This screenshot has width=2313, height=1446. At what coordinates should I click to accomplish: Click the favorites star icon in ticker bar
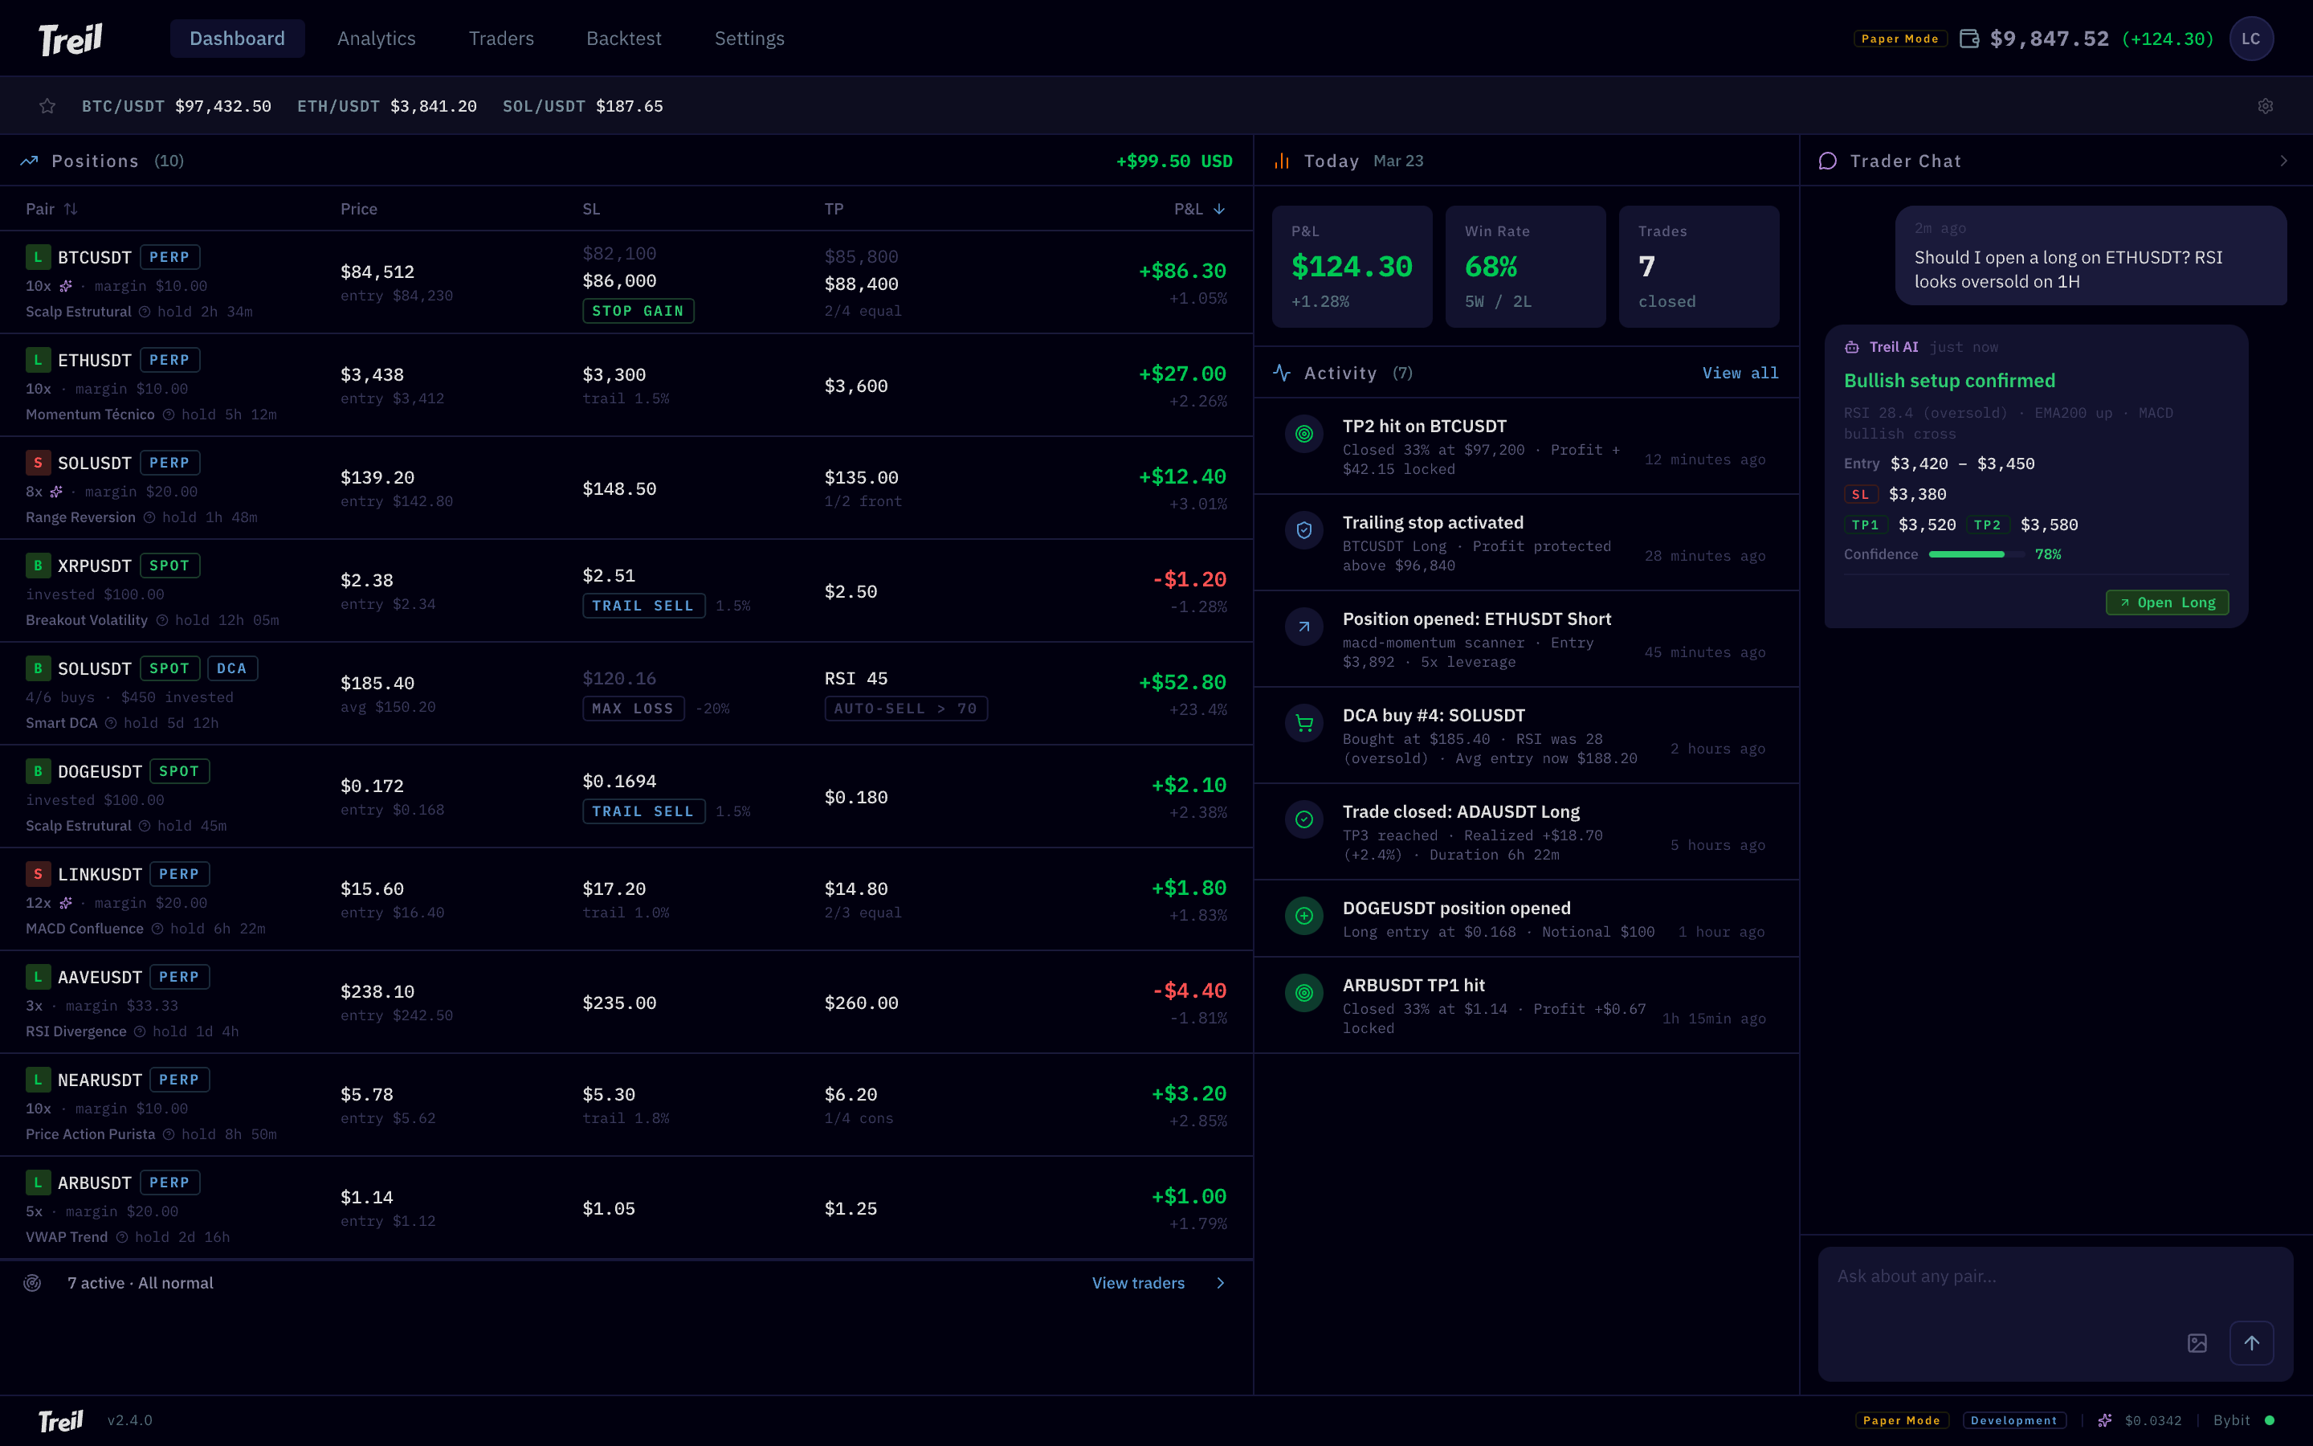48,106
